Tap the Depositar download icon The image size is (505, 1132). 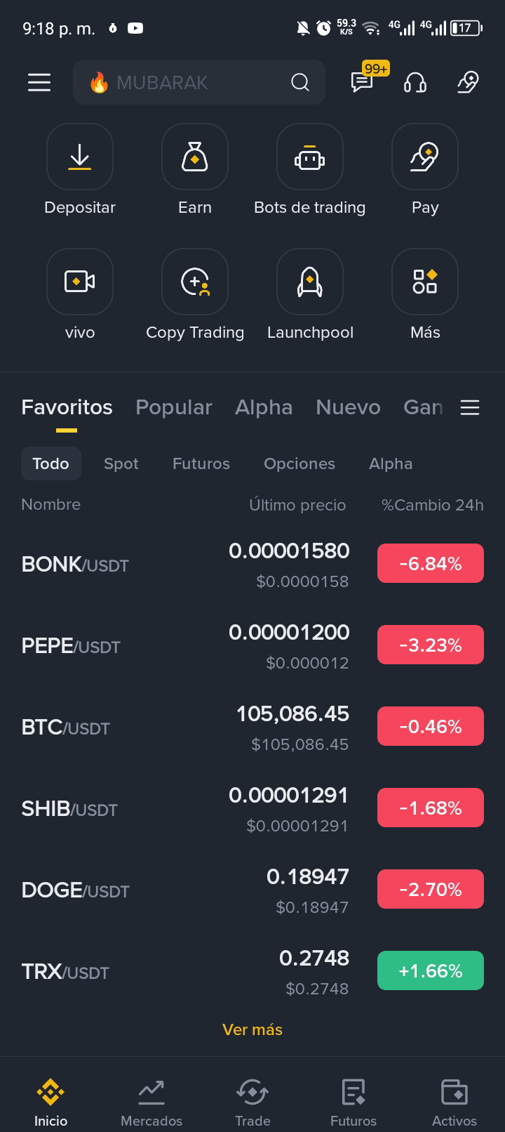80,157
